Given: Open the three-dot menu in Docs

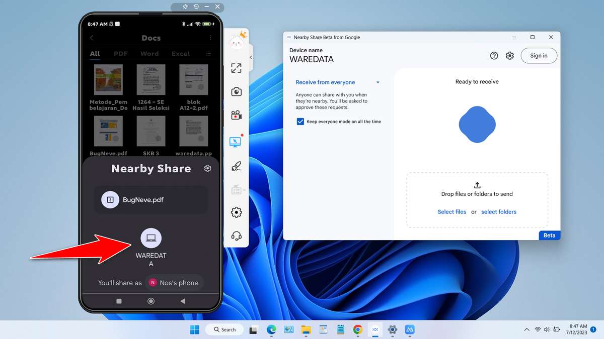Looking at the screenshot, I should click(x=210, y=38).
